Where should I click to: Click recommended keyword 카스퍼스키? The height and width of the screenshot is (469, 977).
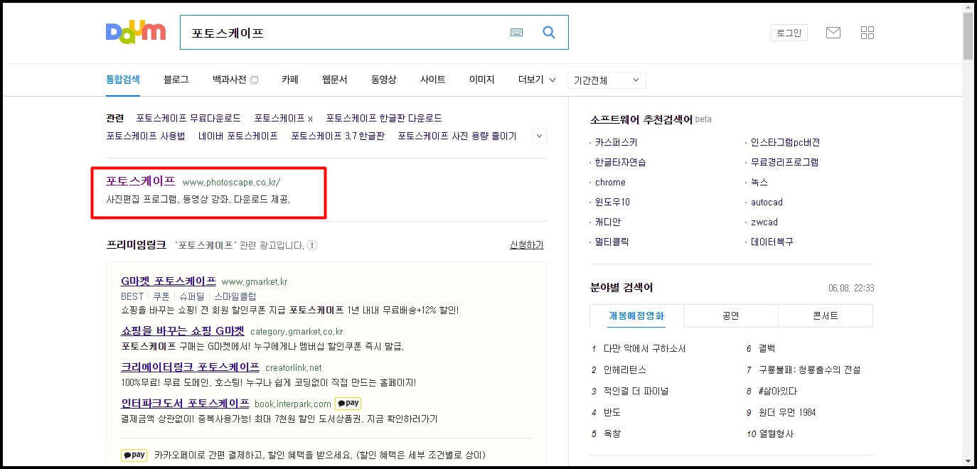click(616, 142)
